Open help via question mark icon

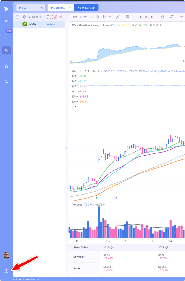pyautogui.click(x=7, y=271)
